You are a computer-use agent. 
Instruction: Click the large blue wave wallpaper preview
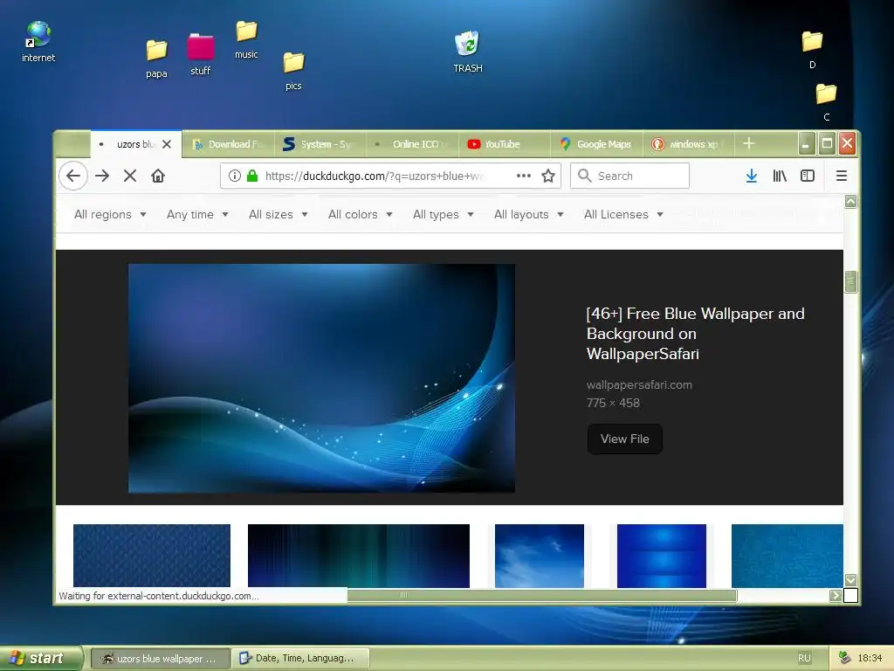point(321,377)
